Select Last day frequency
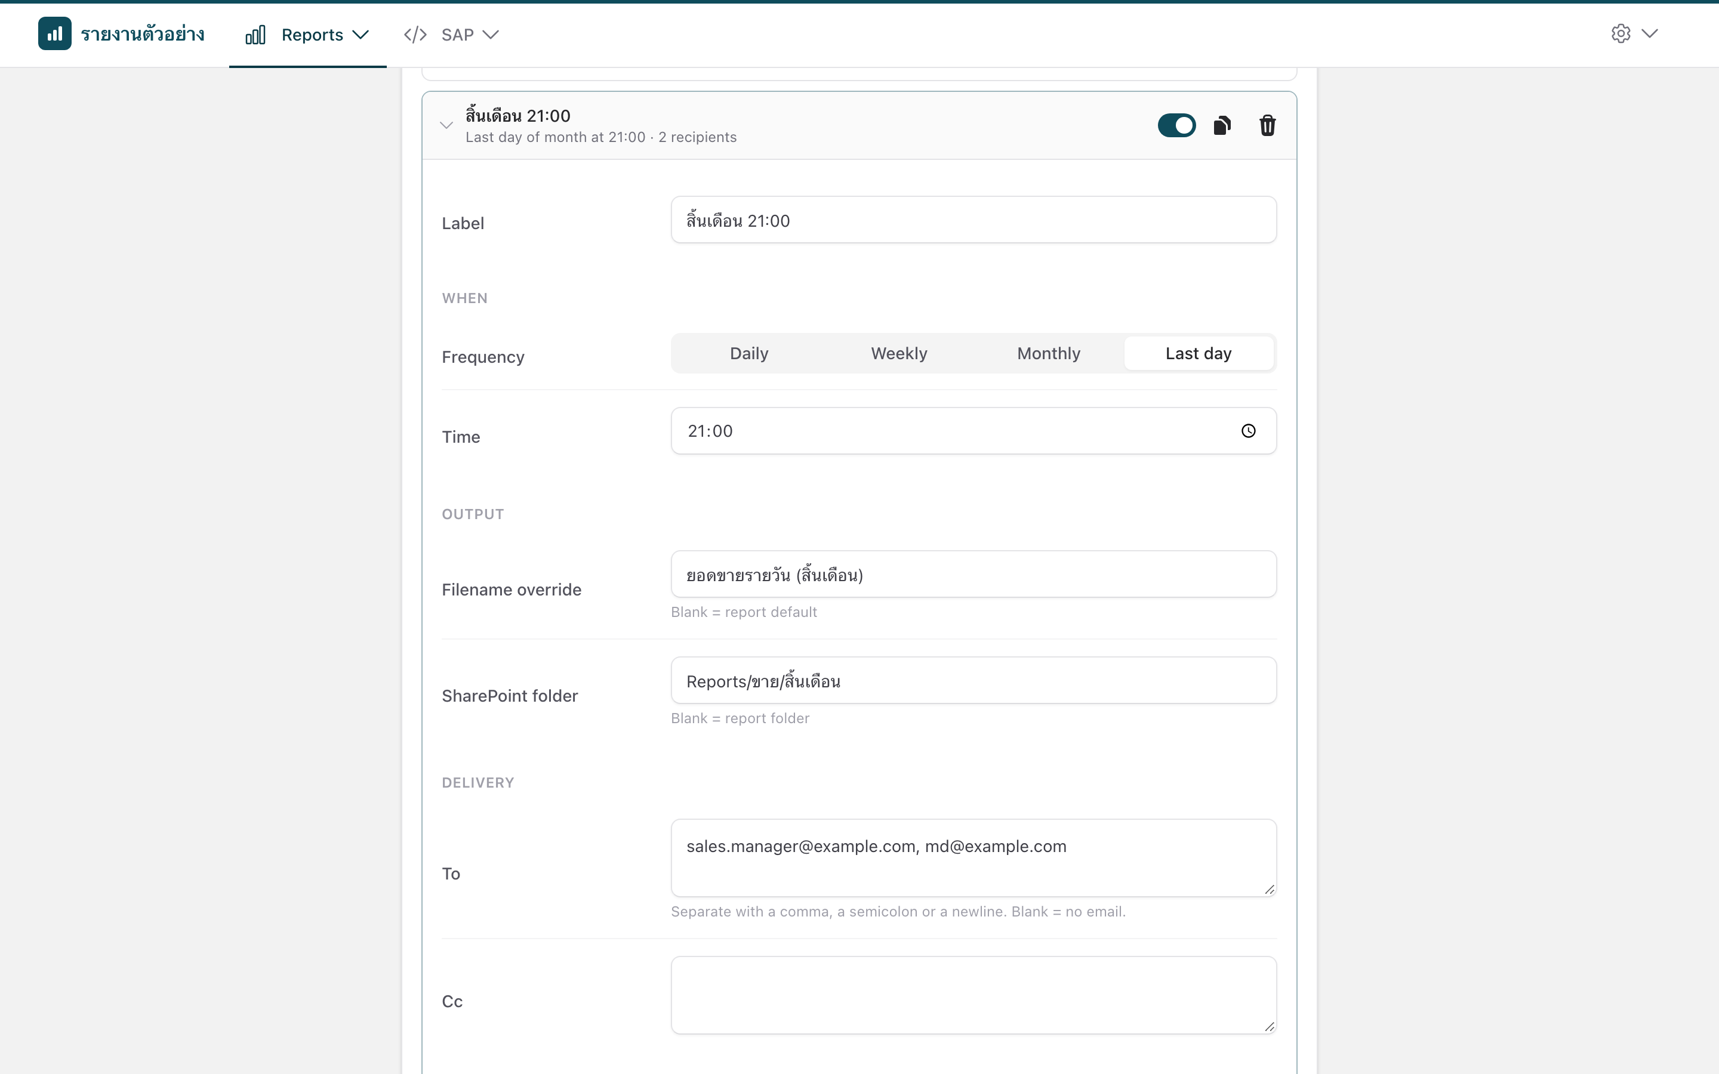This screenshot has width=1719, height=1074. [1199, 354]
